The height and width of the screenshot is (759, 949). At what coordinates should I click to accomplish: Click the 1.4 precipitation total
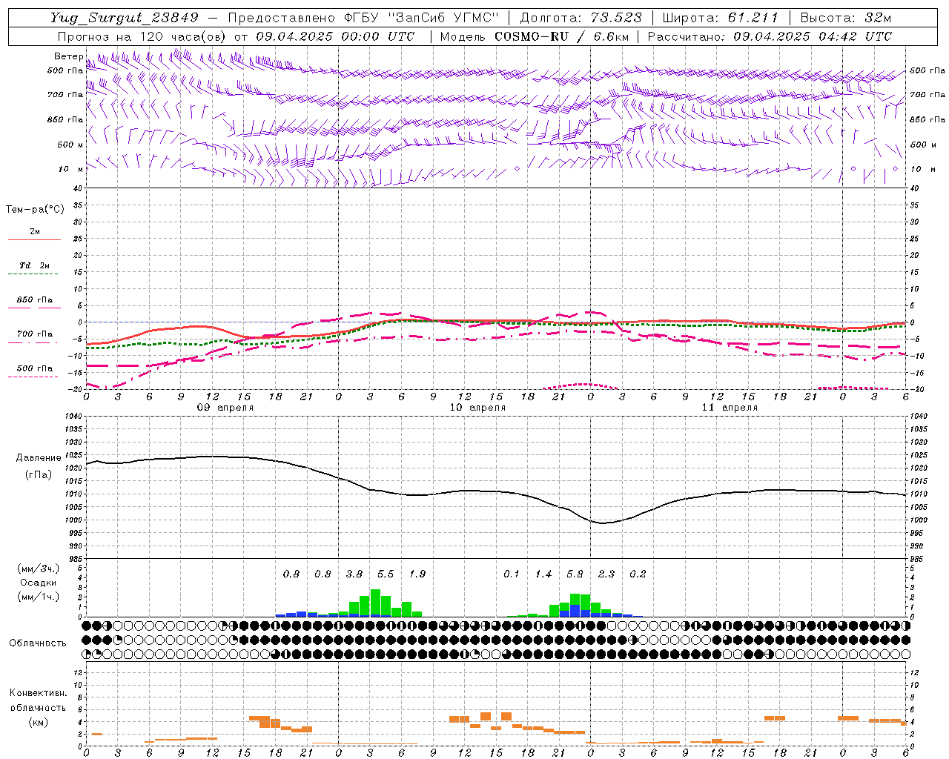pos(543,574)
